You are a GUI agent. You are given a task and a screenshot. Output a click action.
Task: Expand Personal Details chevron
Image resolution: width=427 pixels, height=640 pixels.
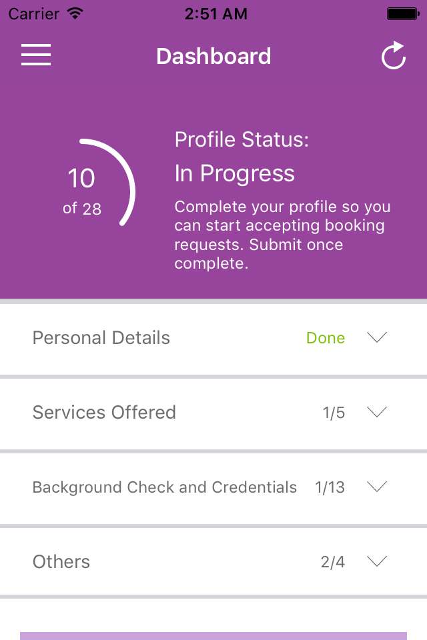(x=377, y=337)
